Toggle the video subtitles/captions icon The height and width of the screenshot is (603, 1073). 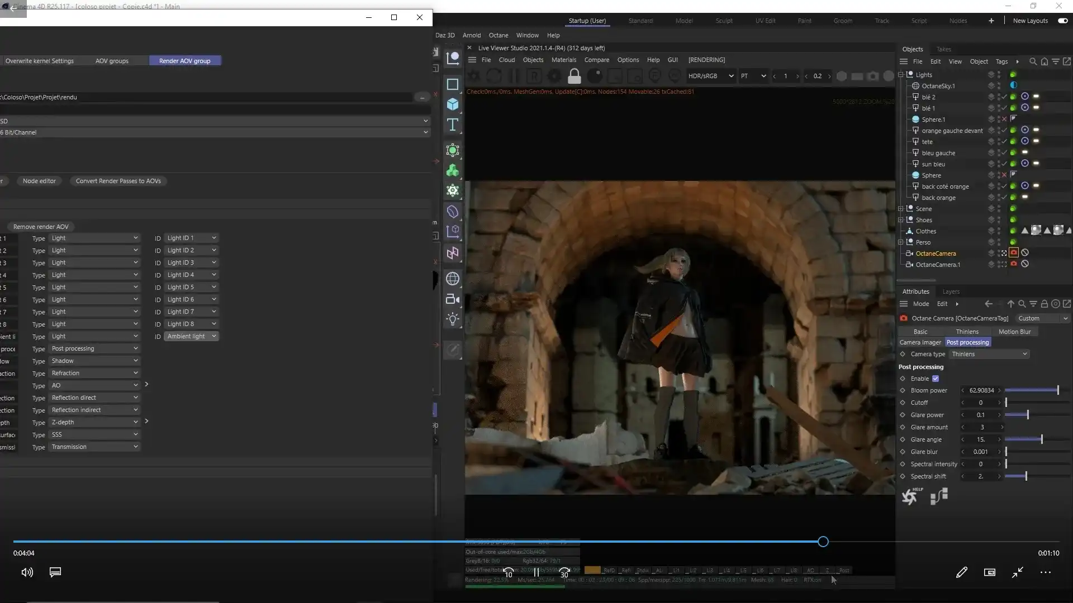click(x=55, y=572)
